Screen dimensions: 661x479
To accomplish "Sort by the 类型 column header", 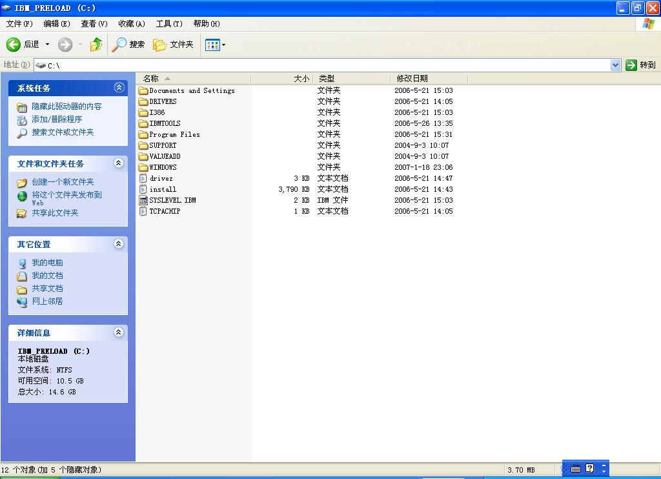I will [x=352, y=78].
